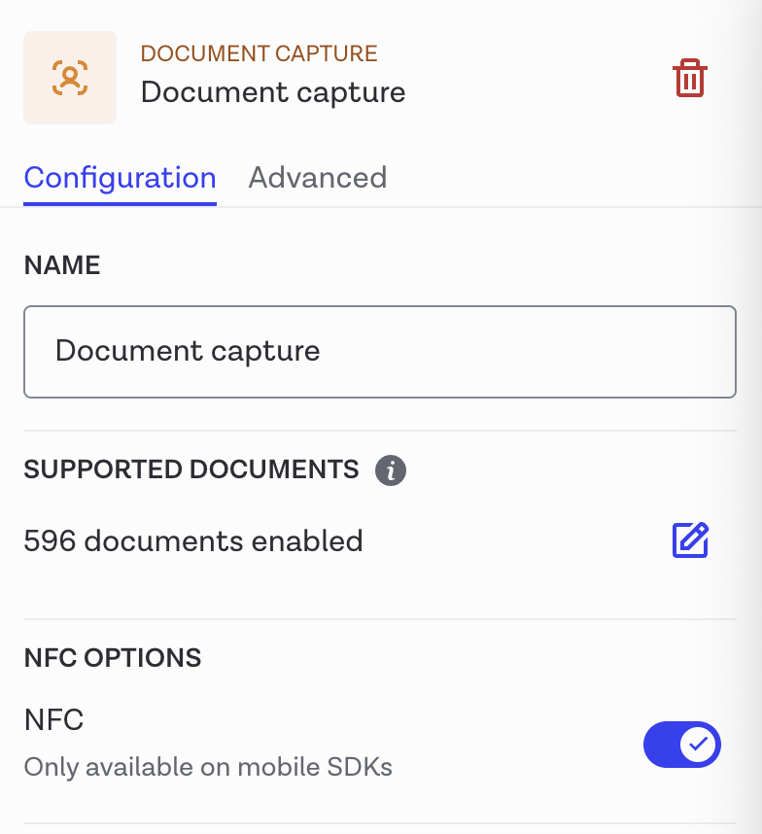Screen dimensions: 762x834
Task: Select the SUPPORTED DOCUMENTS heading
Action: pyautogui.click(x=191, y=470)
